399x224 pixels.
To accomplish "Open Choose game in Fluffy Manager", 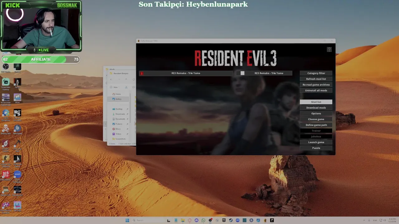I will [x=316, y=119].
